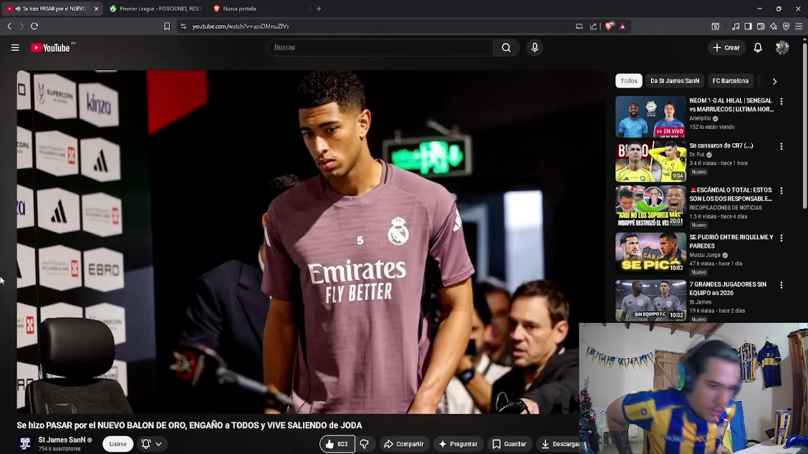This screenshot has height=454, width=808.
Task: Open Brave Rewards triangle icon
Action: pos(622,26)
